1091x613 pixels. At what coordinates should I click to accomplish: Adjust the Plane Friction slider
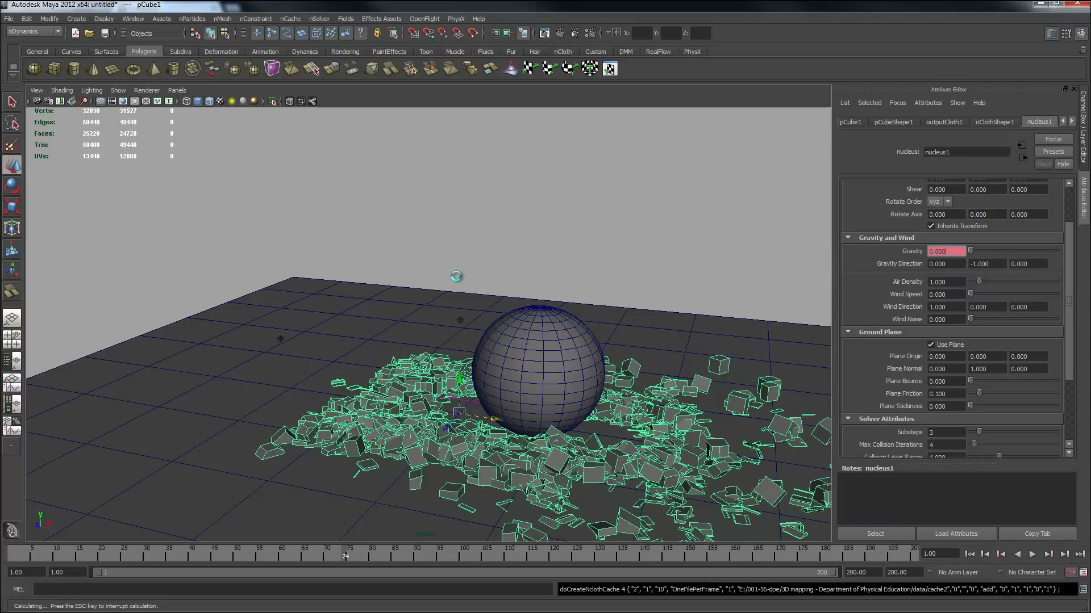tap(979, 393)
